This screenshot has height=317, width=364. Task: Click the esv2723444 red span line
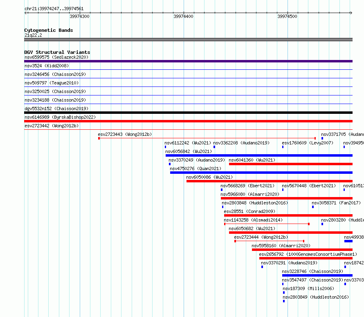270,241
